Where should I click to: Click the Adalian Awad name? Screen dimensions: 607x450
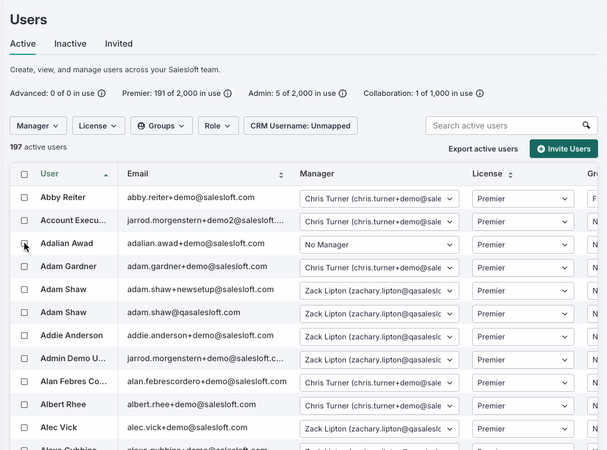point(66,244)
